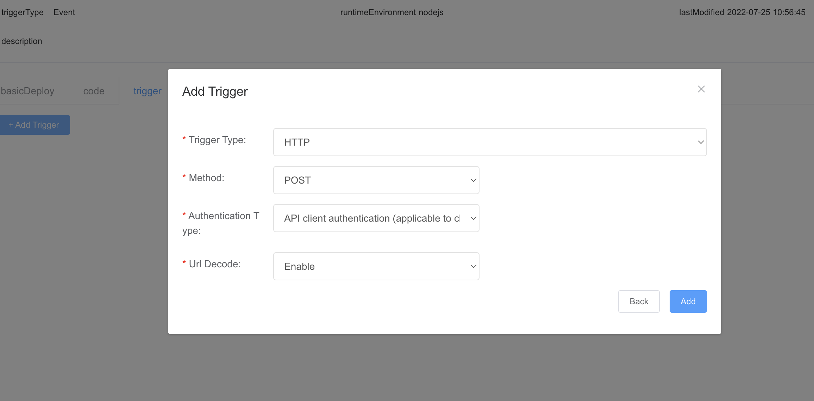This screenshot has width=814, height=401.
Task: Open the Trigger Type HTTP dropdown
Action: pyautogui.click(x=490, y=142)
